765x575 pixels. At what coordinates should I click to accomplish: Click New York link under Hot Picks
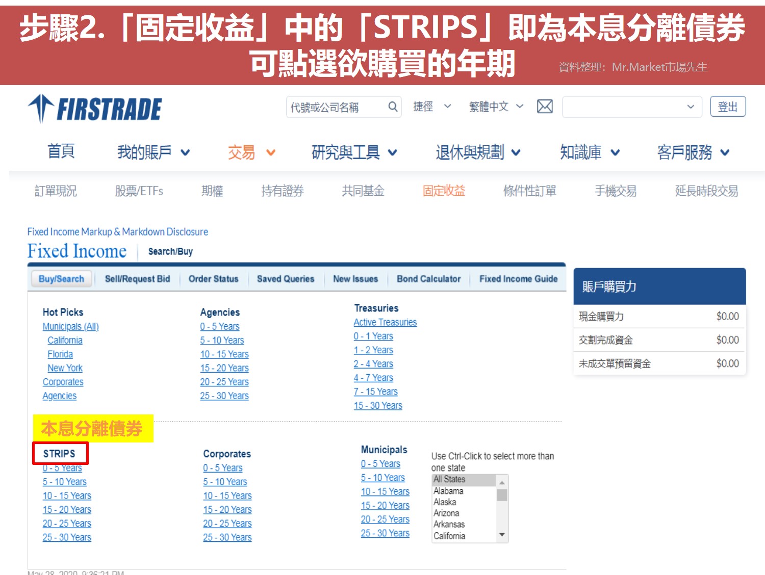[65, 368]
